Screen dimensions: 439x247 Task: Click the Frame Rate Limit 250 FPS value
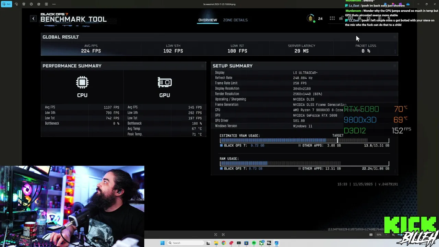[x=300, y=83]
